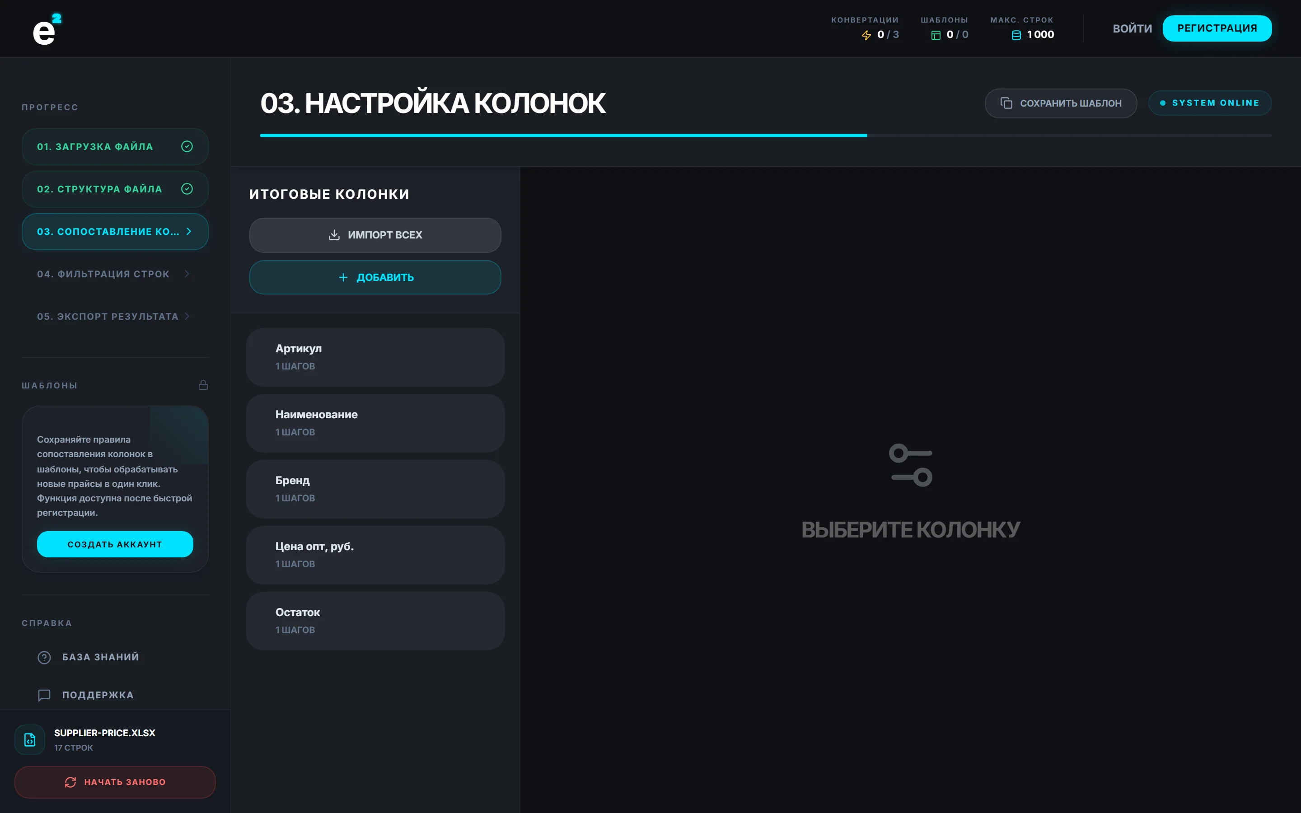Image resolution: width=1301 pixels, height=813 pixels.
Task: Select the Цена опт, руб. column
Action: tap(375, 555)
